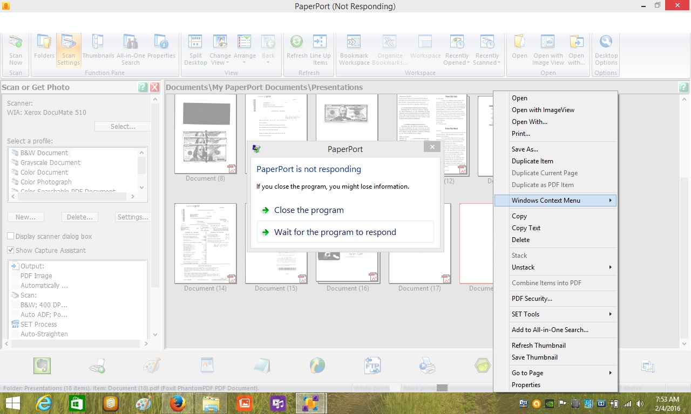Click the Black point slider handle
Screen dimensions: 691x414
(x=442, y=388)
